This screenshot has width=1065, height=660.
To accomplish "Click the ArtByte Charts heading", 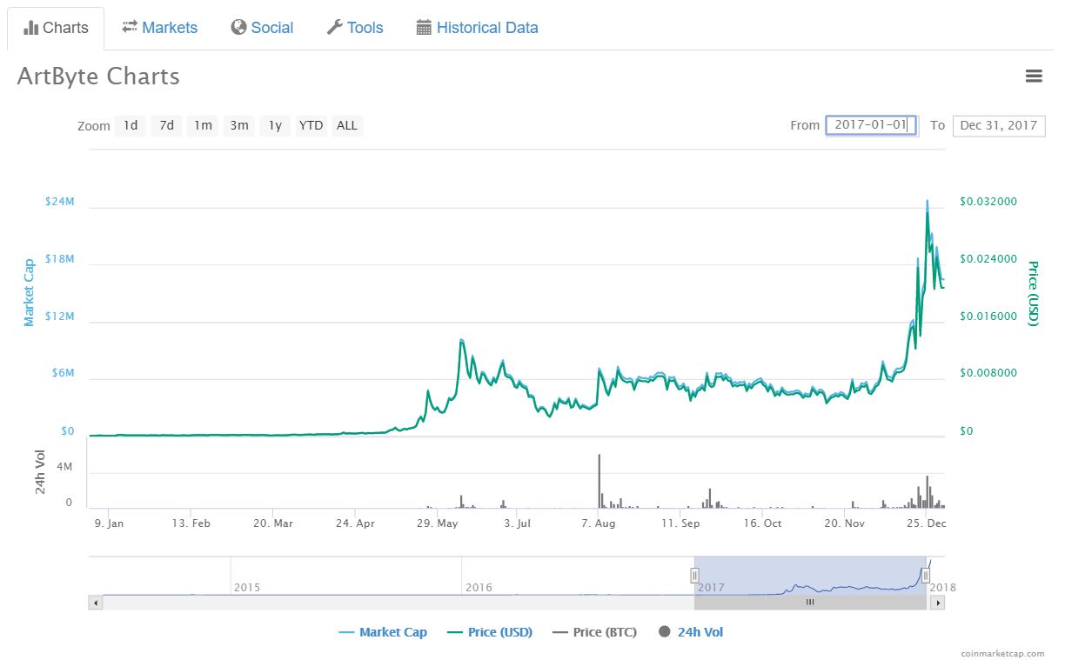I will pos(98,77).
